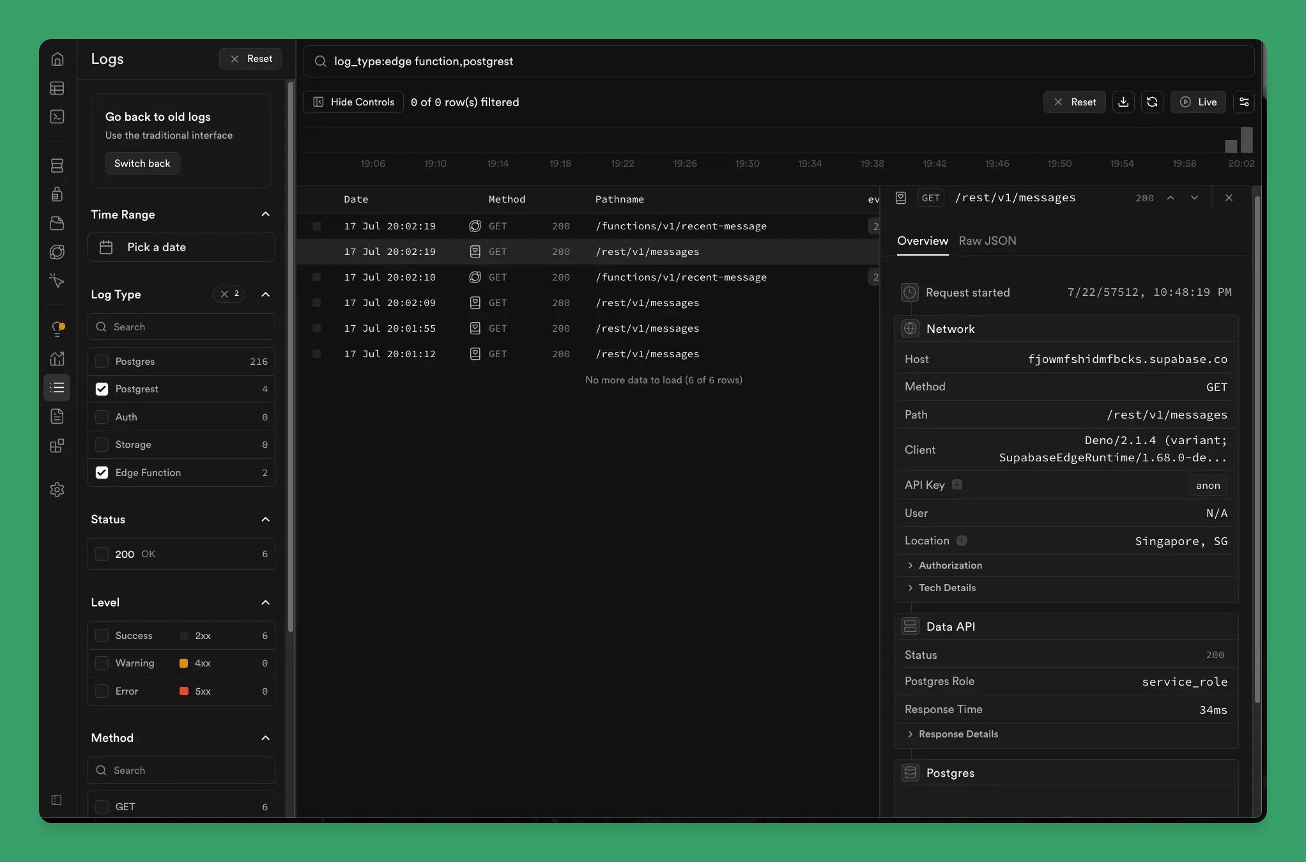Screen dimensions: 1306x862
Task: Expand the Authorization details
Action: pos(944,566)
